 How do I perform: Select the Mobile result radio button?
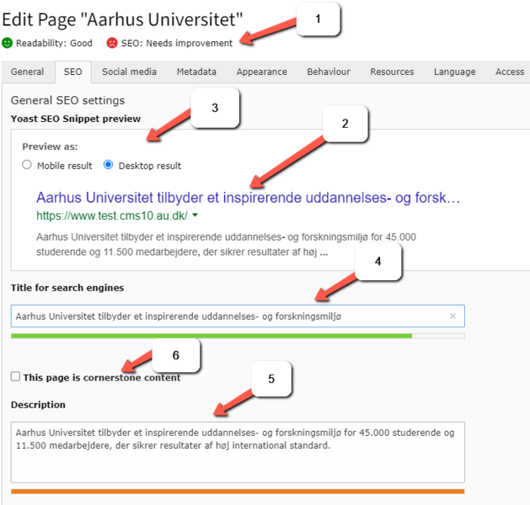point(27,165)
